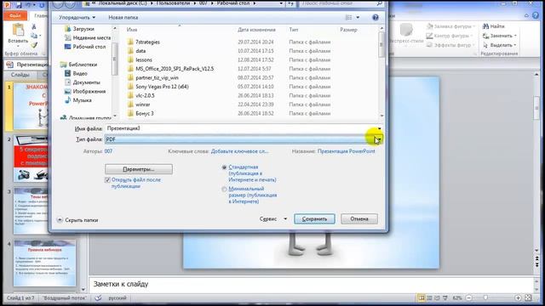Switch to Reading view icon
The image size is (545, 306).
click(x=437, y=298)
